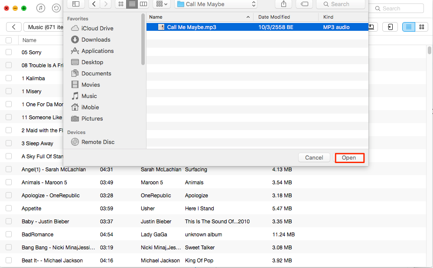The height and width of the screenshot is (268, 433).
Task: Open iCloud Drive in Favorites
Action: pos(92,28)
